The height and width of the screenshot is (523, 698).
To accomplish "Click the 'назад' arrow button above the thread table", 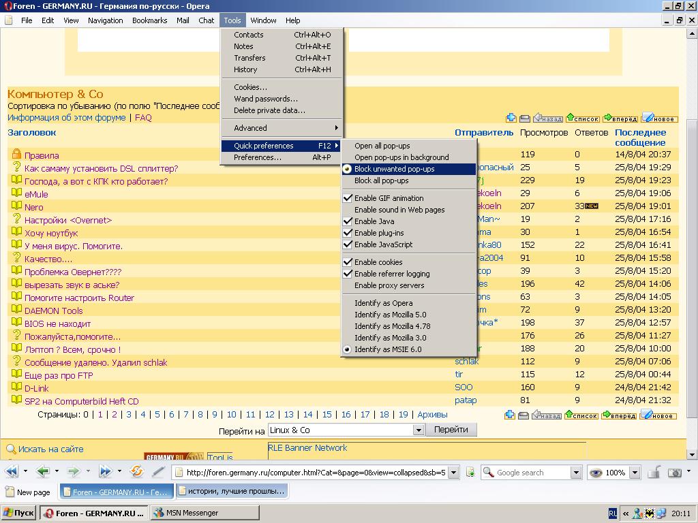I will point(547,118).
